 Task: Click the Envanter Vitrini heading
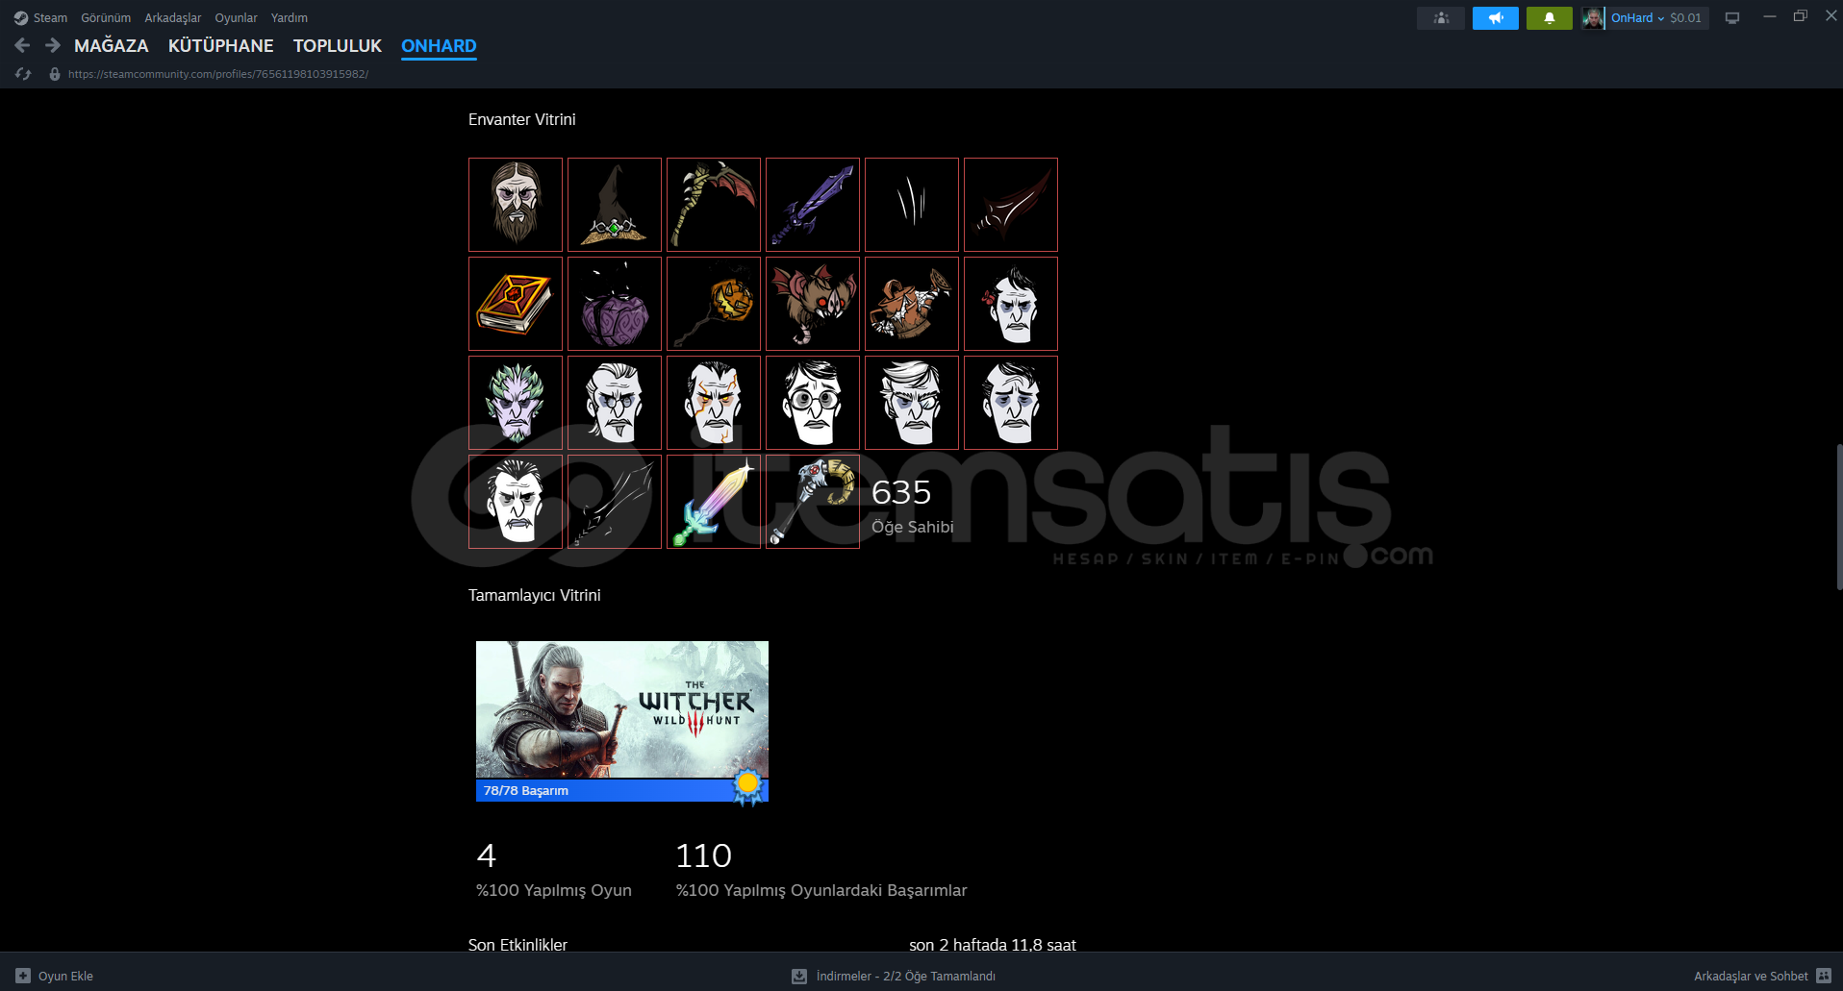point(522,119)
